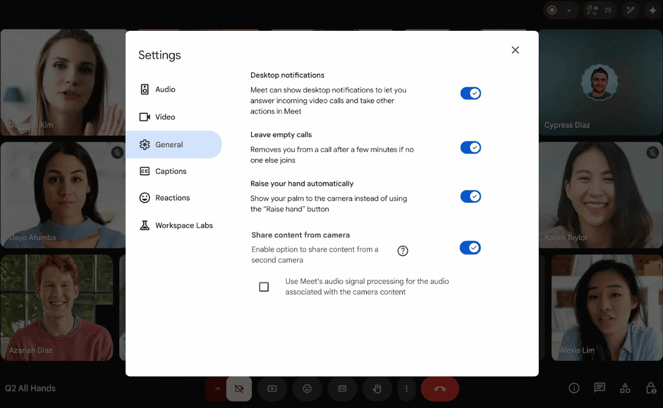
Task: Click the camera off button
Action: tap(239, 389)
